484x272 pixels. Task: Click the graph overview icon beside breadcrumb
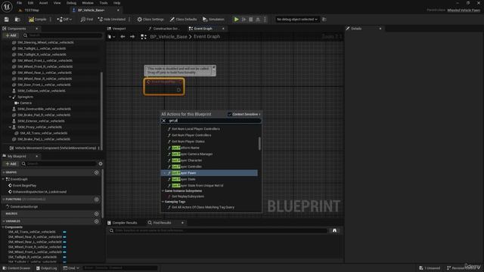144,37
